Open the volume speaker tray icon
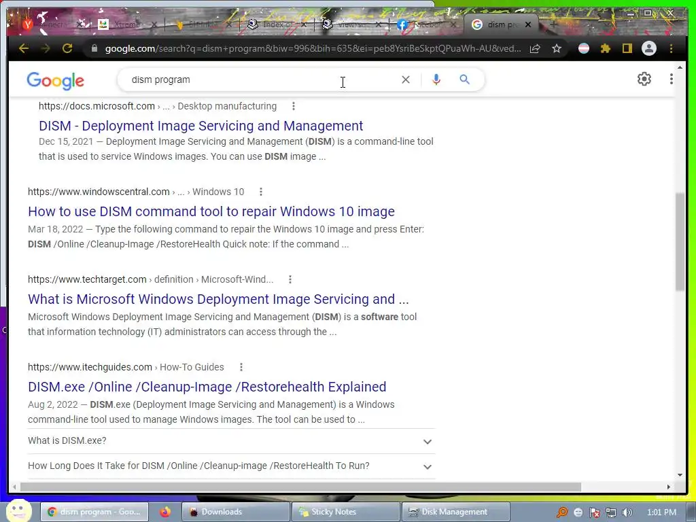 point(627,512)
